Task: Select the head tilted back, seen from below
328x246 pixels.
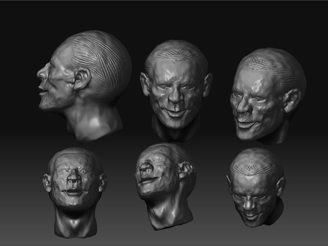Action: (165, 186)
